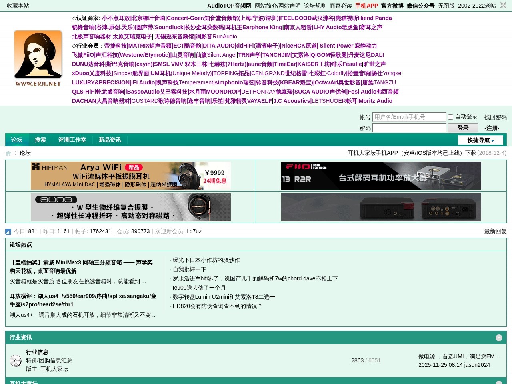Click the 登录 login button

[463, 128]
